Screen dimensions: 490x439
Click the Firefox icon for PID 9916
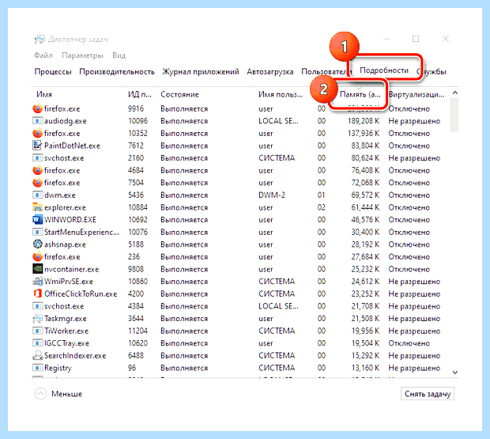tap(37, 108)
